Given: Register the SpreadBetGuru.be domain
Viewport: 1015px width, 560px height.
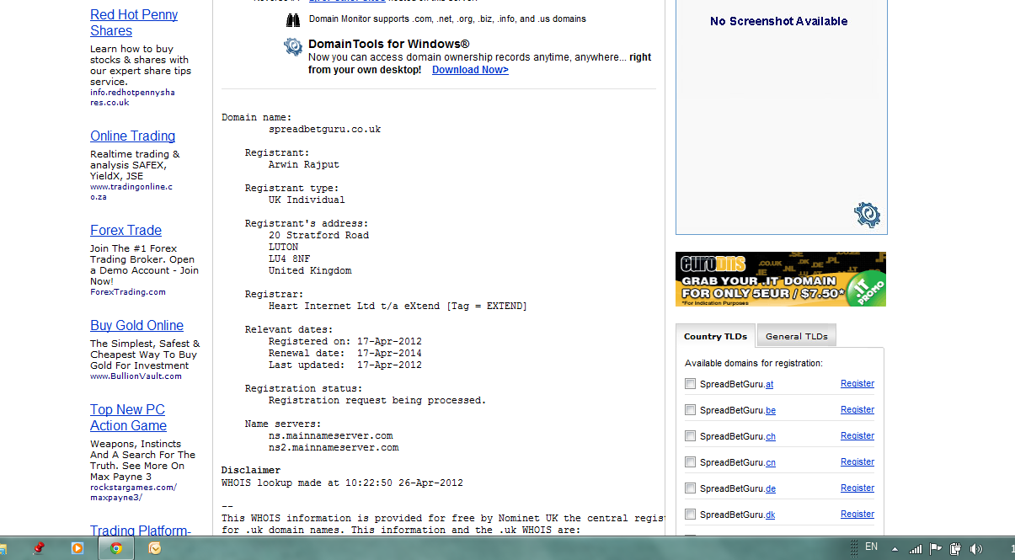Looking at the screenshot, I should [857, 409].
